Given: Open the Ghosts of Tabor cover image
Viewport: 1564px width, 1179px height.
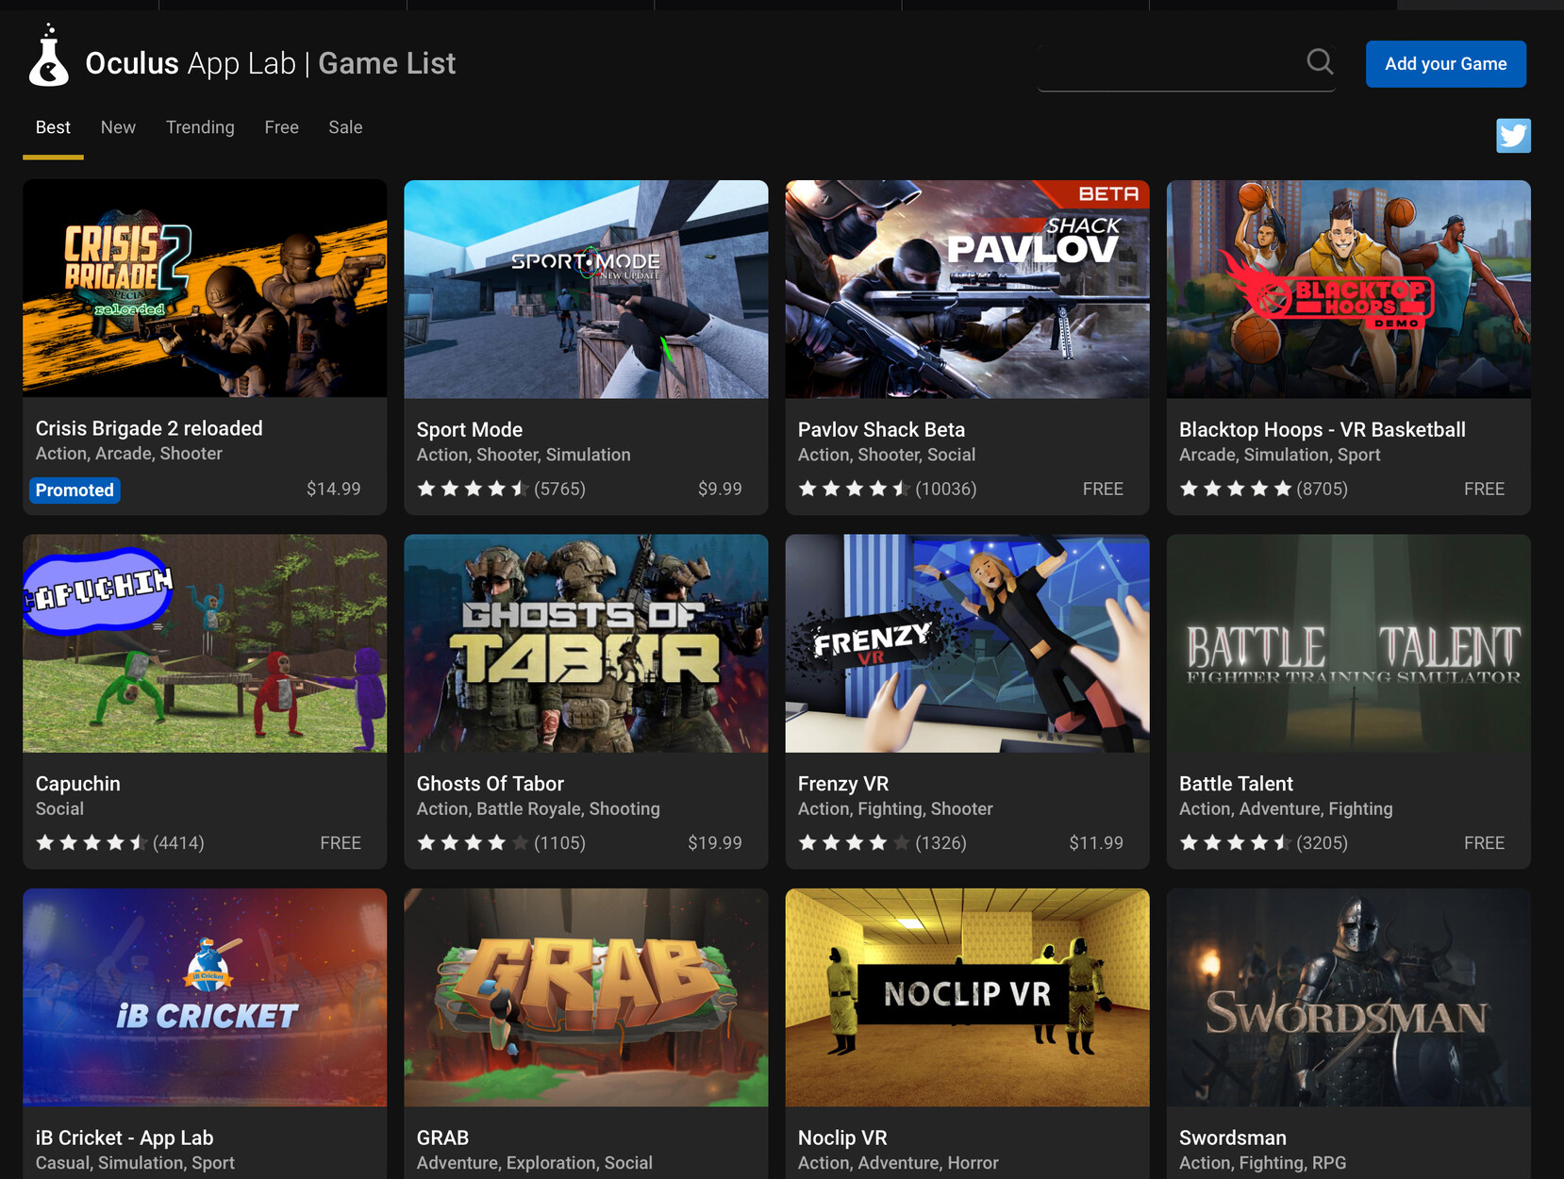Looking at the screenshot, I should point(586,643).
